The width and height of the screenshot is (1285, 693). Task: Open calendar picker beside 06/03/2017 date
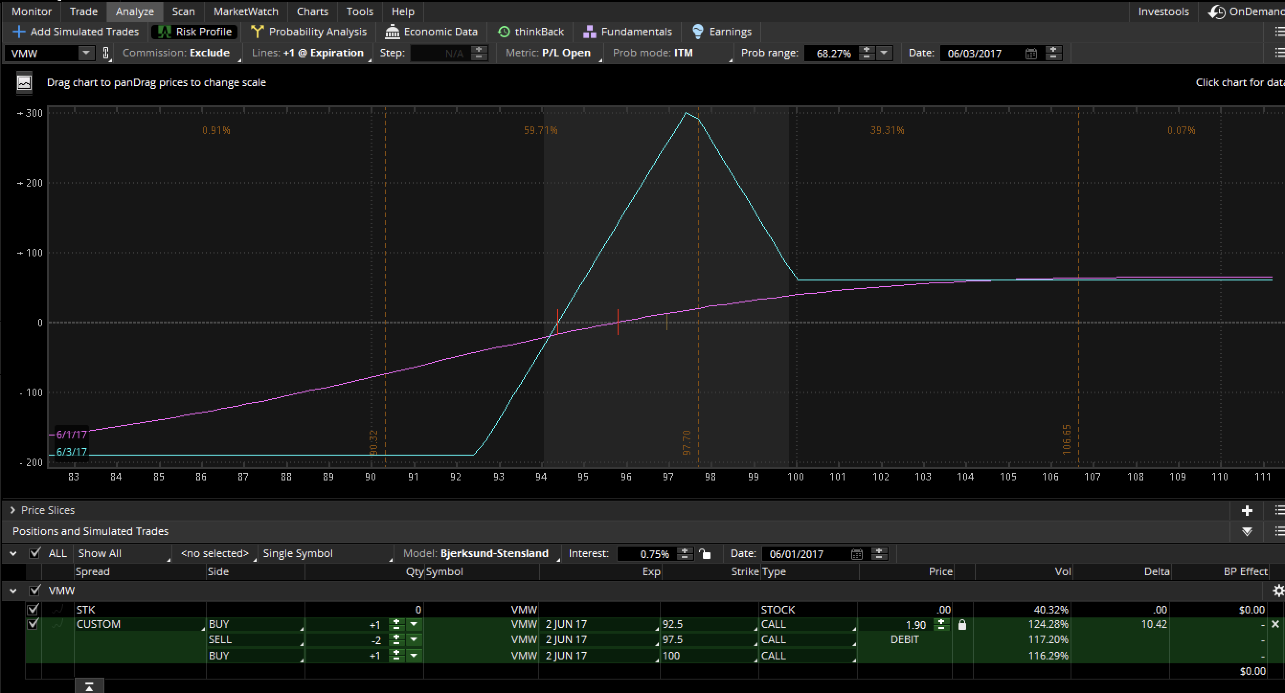[x=1031, y=53]
